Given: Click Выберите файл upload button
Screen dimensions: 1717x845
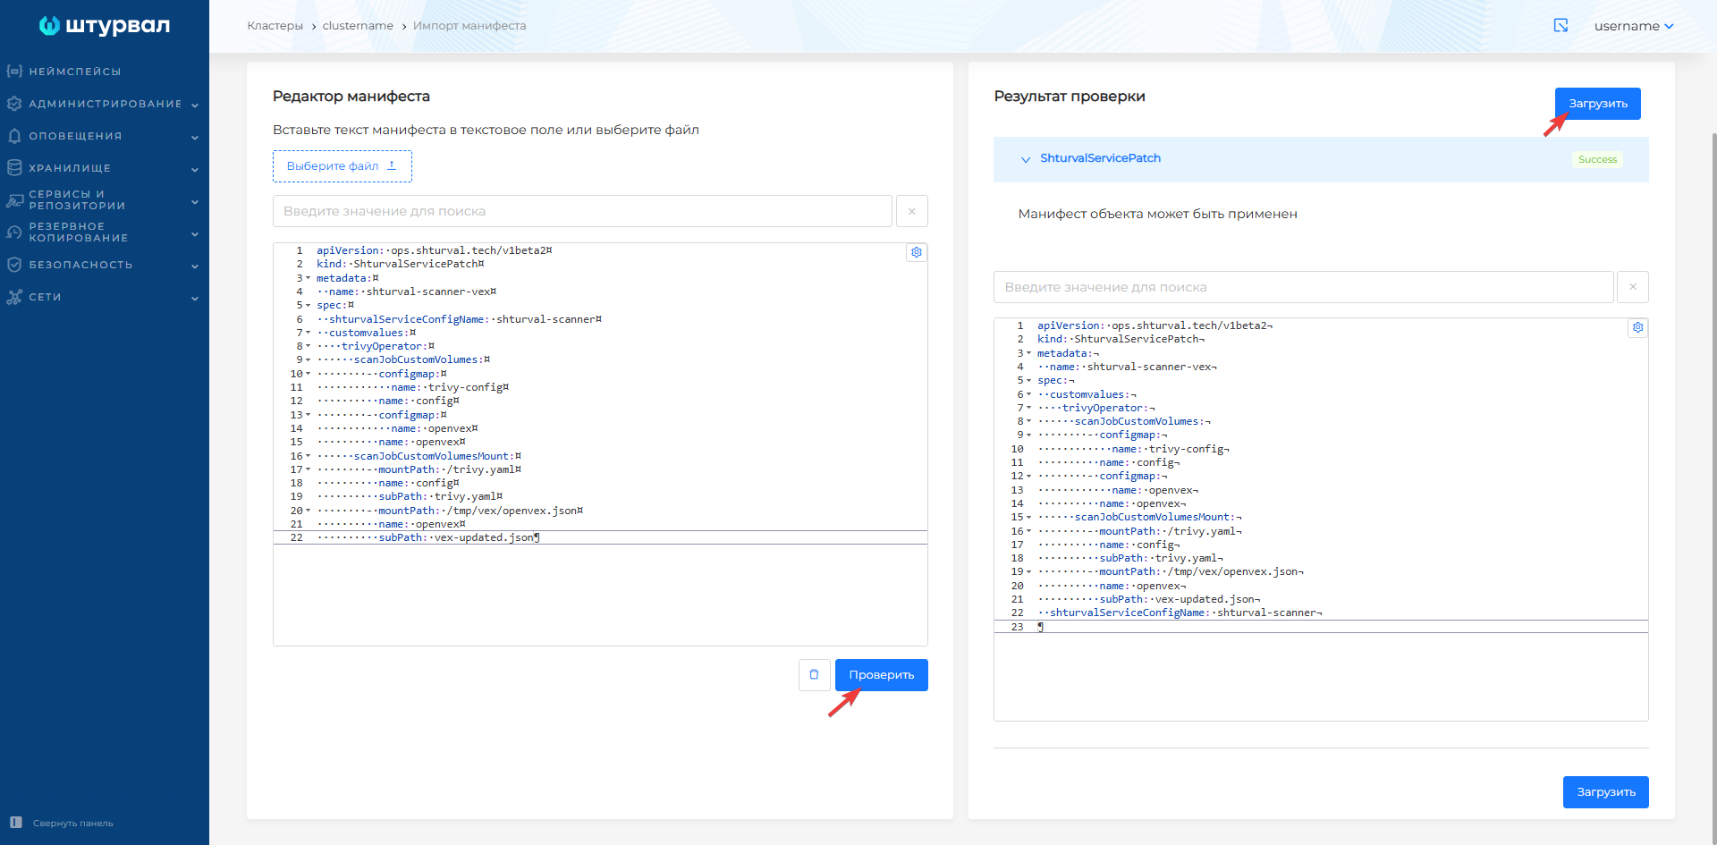Looking at the screenshot, I should click(x=342, y=166).
